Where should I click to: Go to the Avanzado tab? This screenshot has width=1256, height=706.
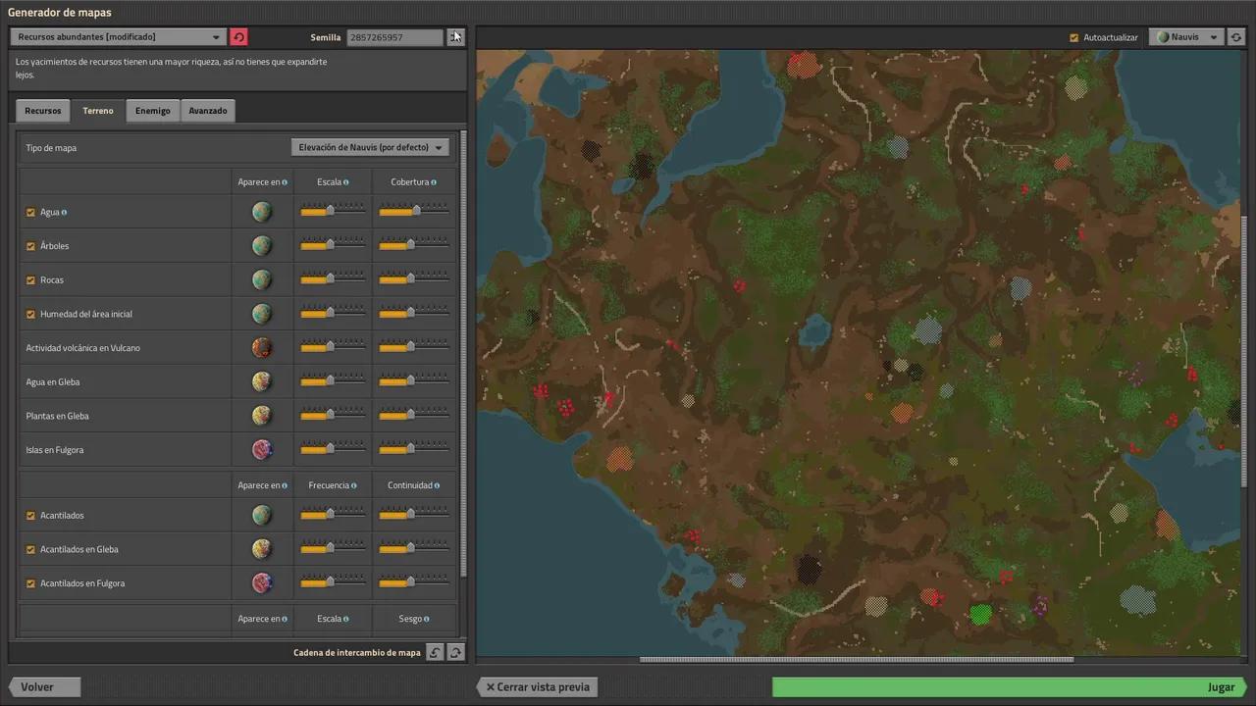click(x=208, y=111)
